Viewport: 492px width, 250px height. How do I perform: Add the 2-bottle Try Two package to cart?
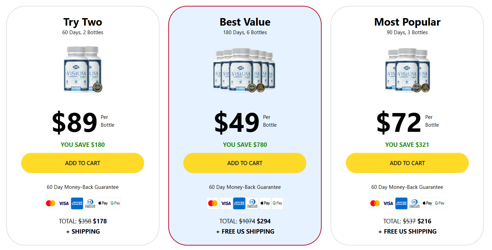(x=83, y=163)
